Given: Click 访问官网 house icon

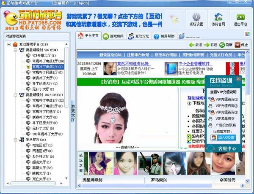Looking at the screenshot, I should (218, 17).
